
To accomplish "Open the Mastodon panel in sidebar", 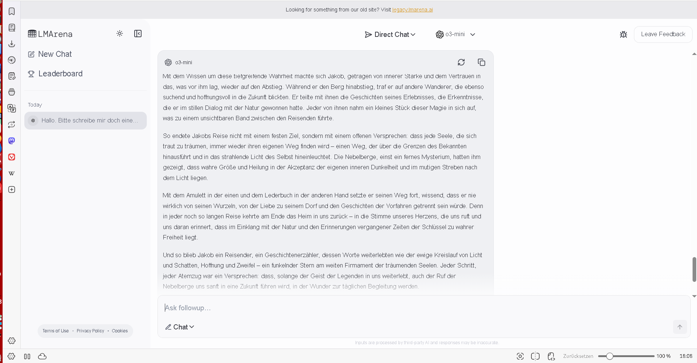I will [12, 141].
